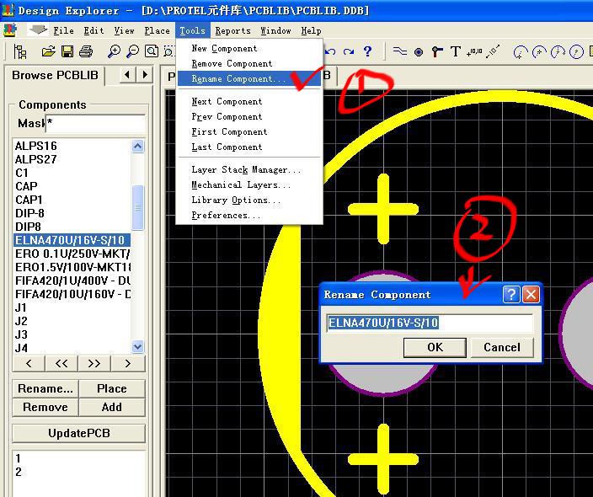The width and height of the screenshot is (593, 497).
Task: Select the Place Track line tool
Action: pos(400,51)
